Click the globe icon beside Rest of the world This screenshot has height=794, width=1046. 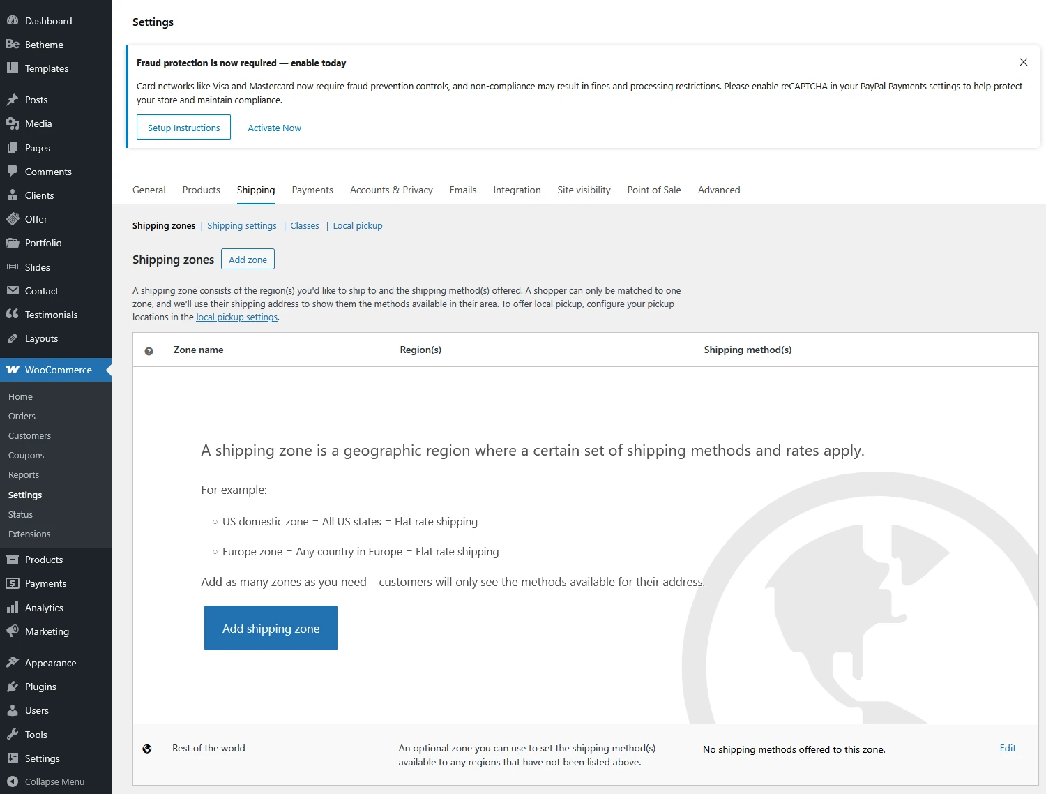(147, 748)
